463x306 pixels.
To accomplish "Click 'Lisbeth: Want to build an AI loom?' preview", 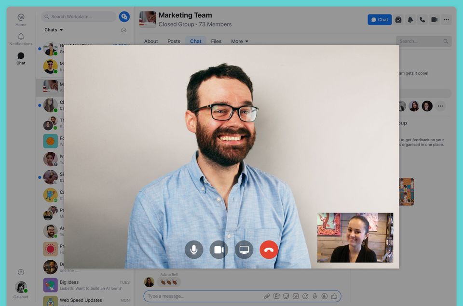I will coord(90,288).
